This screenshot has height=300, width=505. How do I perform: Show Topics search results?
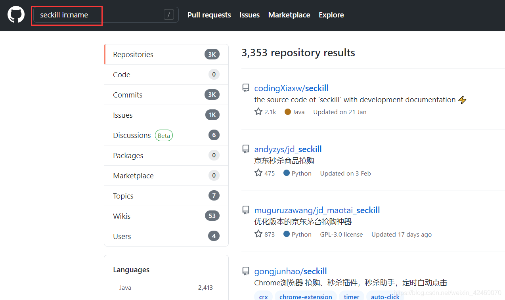point(166,196)
